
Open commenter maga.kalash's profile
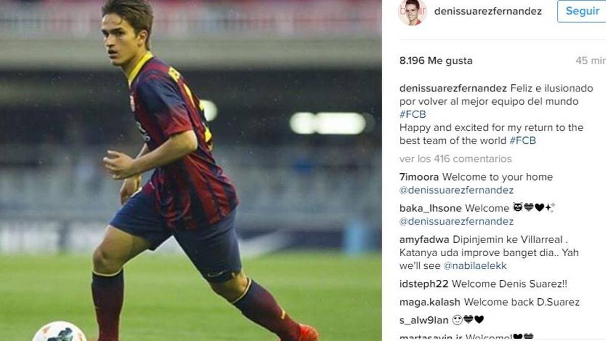tap(430, 302)
